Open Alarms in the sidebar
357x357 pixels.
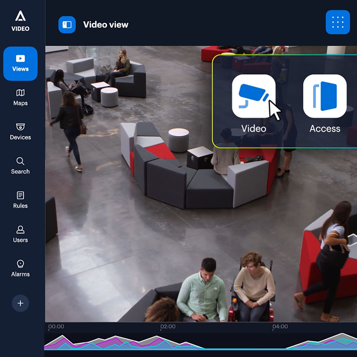coord(20,268)
